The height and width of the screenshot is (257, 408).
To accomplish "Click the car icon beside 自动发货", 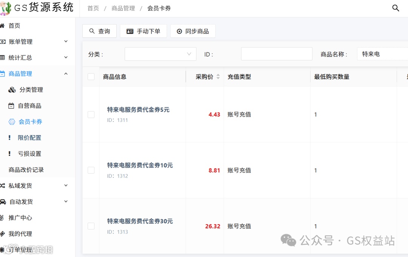I will pos(3,202).
